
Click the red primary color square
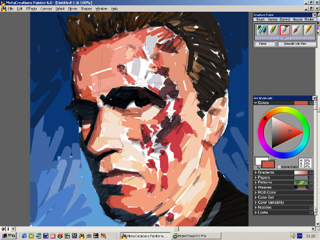268,164
